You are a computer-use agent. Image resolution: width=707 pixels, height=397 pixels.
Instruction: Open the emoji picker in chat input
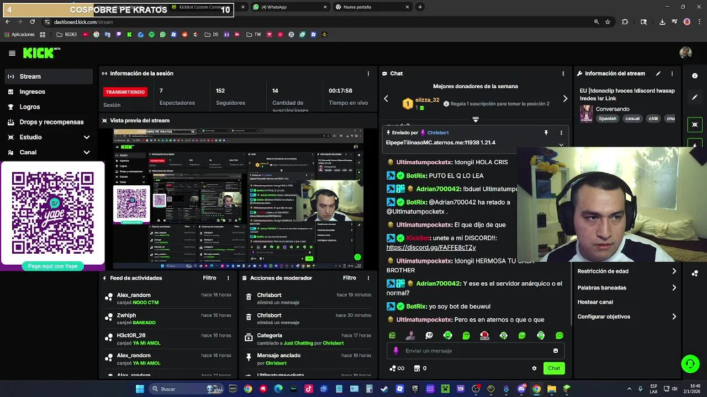[x=555, y=351]
